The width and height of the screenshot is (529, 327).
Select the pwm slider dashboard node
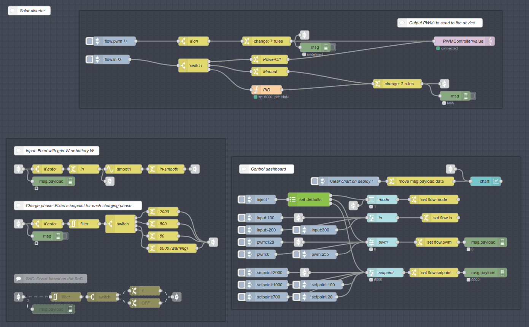click(x=382, y=242)
